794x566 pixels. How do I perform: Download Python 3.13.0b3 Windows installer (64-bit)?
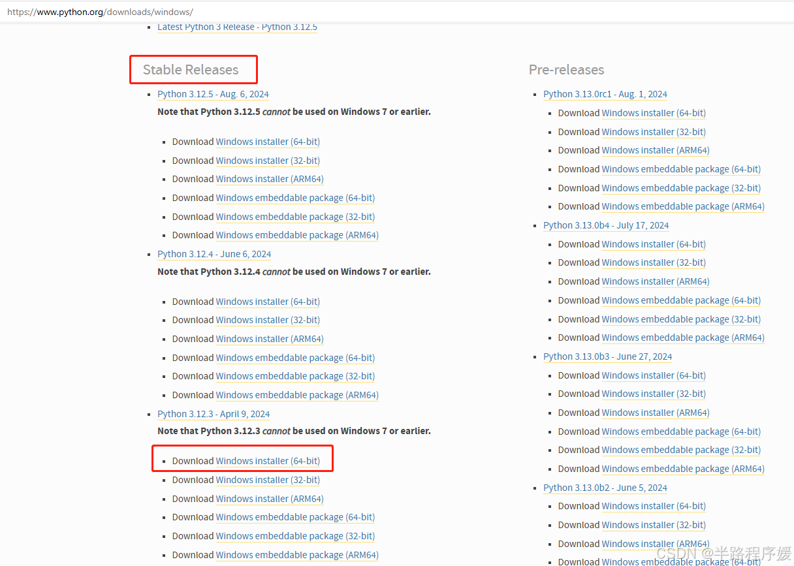[654, 375]
